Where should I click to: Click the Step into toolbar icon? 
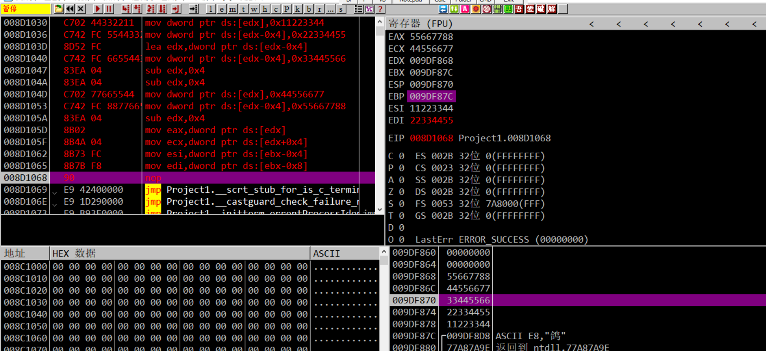click(x=125, y=9)
